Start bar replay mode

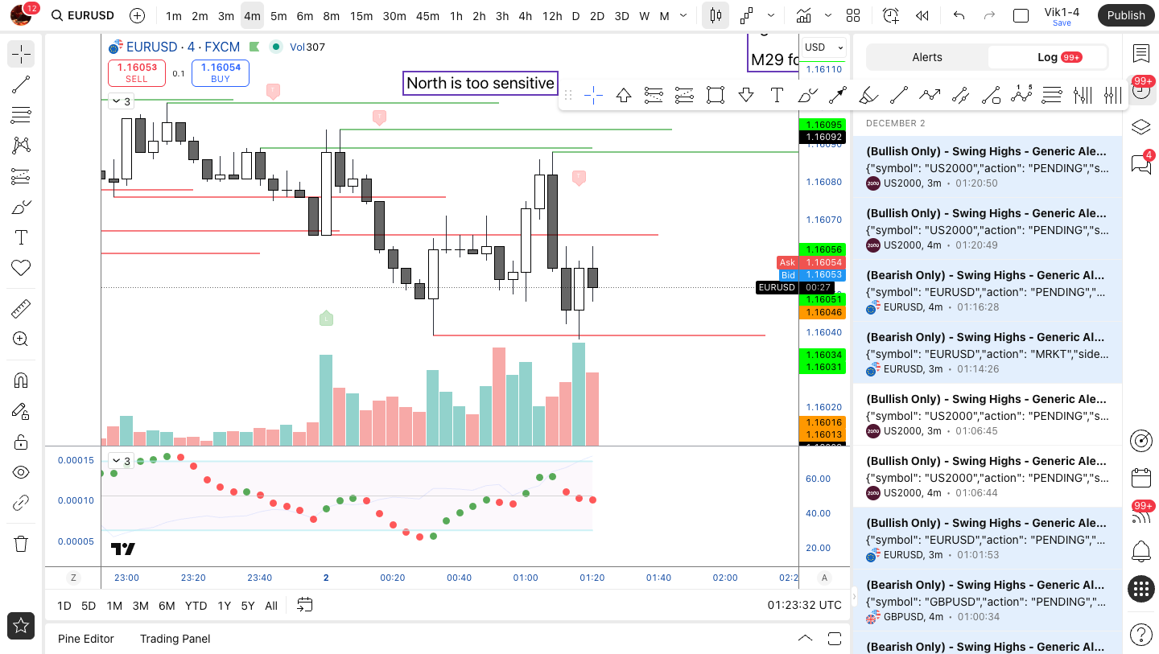(922, 15)
